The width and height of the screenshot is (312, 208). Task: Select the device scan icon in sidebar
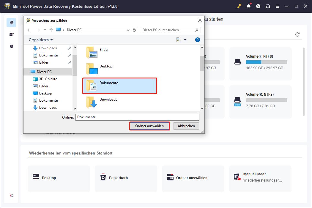coord(11,23)
